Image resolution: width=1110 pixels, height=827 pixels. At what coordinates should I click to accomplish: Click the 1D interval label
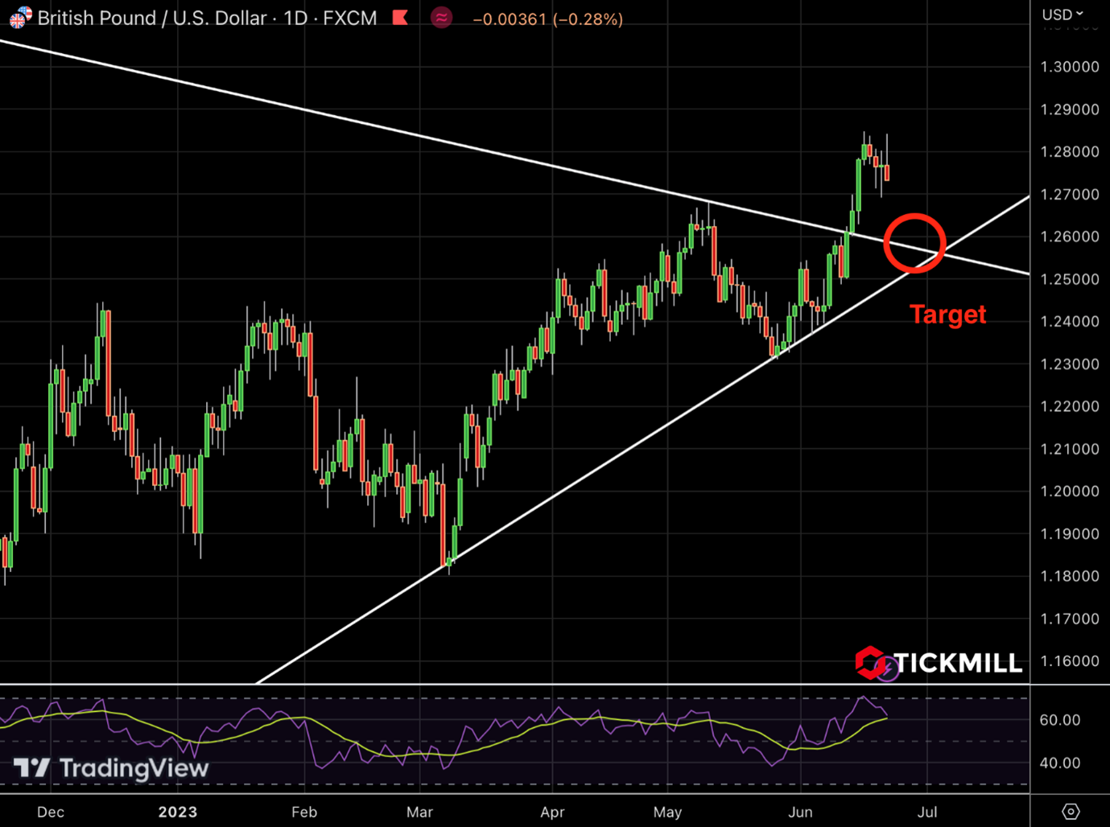295,18
